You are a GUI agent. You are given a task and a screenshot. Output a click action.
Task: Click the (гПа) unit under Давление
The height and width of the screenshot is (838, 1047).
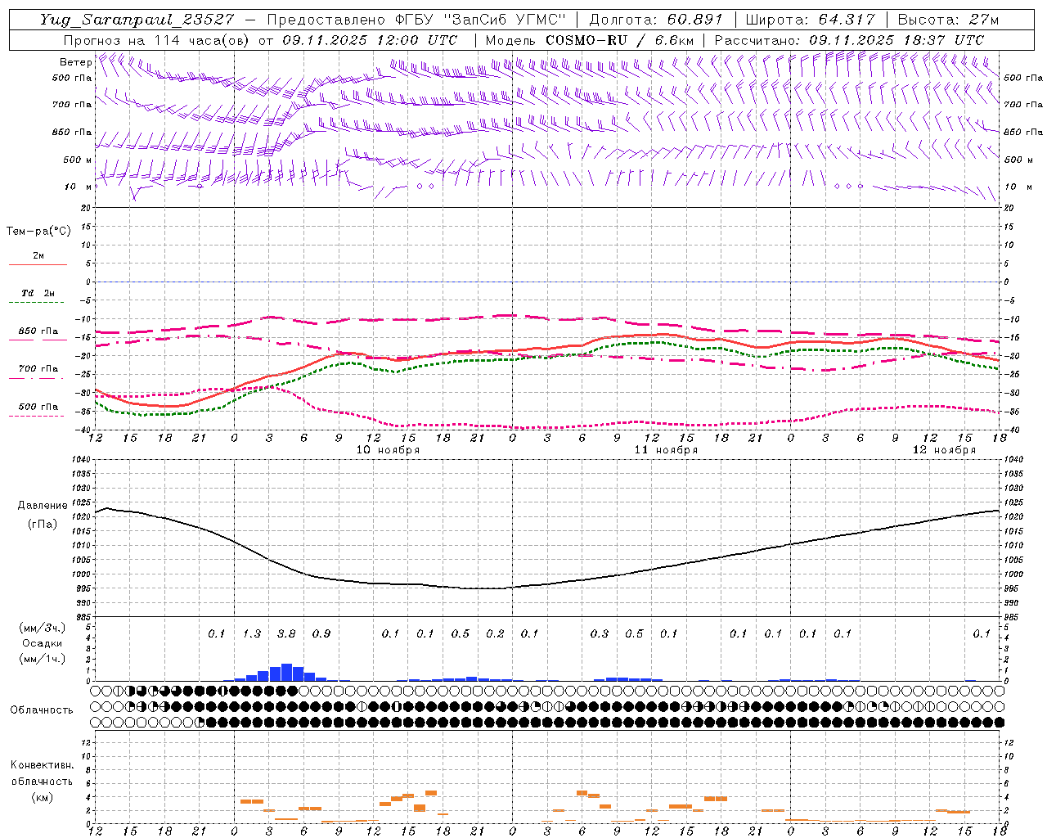coord(42,525)
